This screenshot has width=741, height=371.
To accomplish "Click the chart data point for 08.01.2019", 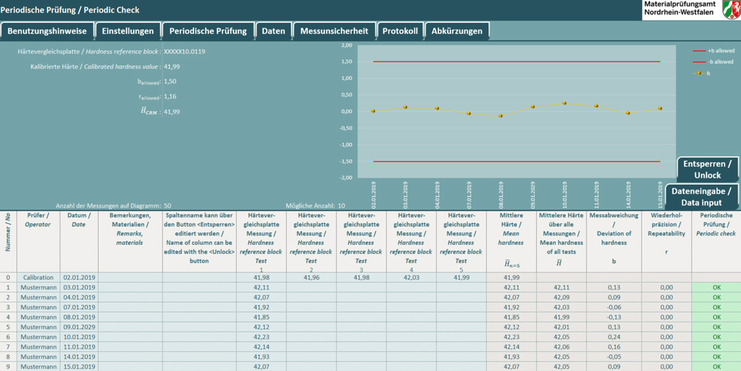I will [x=501, y=116].
